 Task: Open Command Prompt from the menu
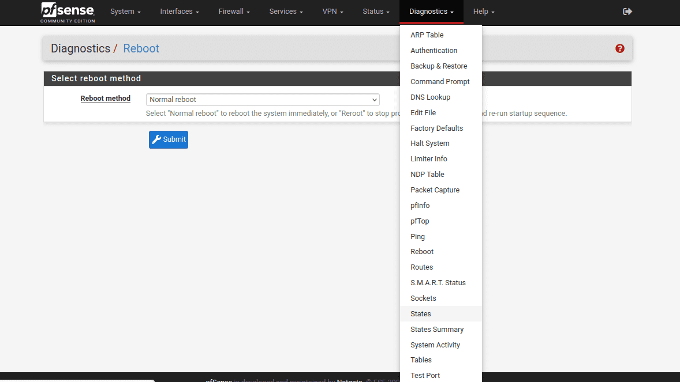(x=440, y=82)
